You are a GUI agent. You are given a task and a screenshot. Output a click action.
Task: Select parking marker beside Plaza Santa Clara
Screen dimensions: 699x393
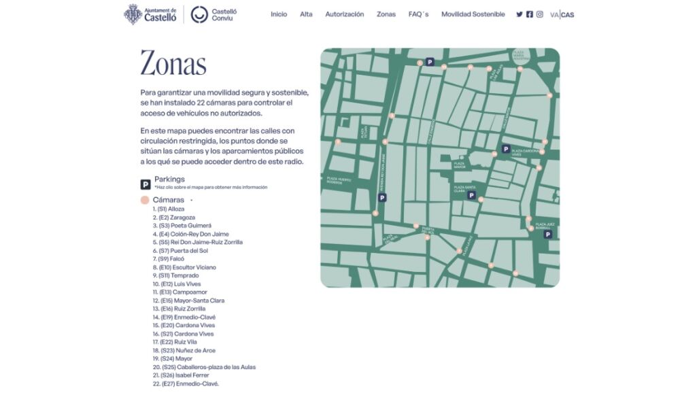coord(472,195)
